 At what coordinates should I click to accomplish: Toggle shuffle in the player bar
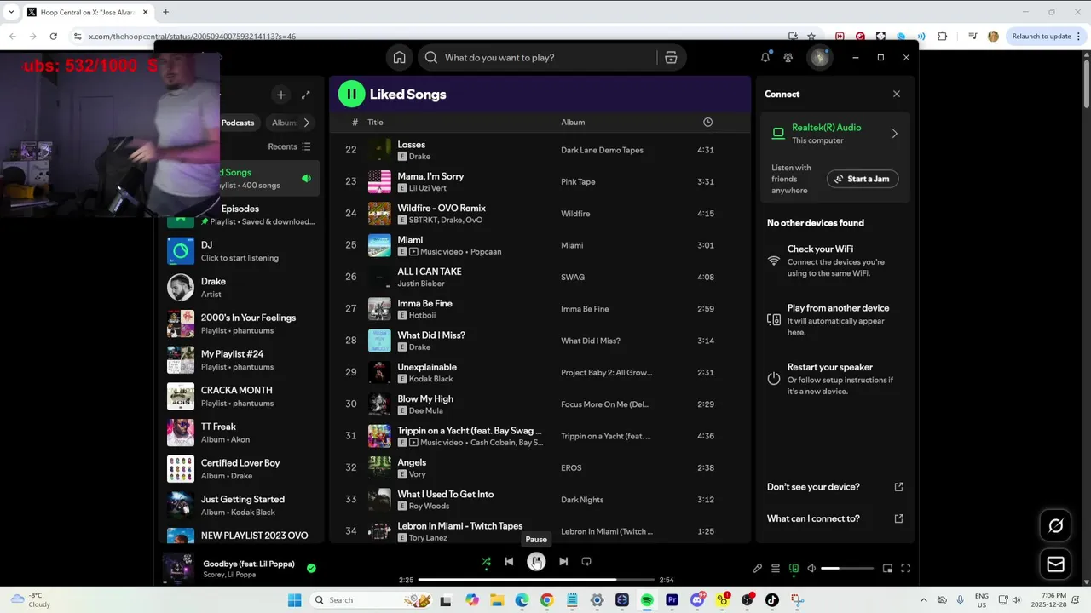(x=486, y=561)
